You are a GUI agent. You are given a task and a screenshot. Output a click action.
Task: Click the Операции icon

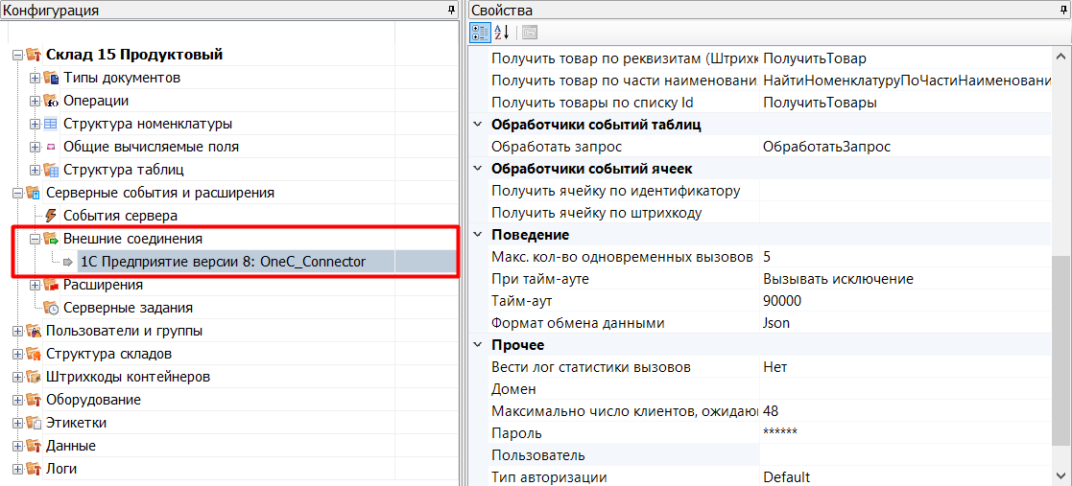(x=51, y=101)
